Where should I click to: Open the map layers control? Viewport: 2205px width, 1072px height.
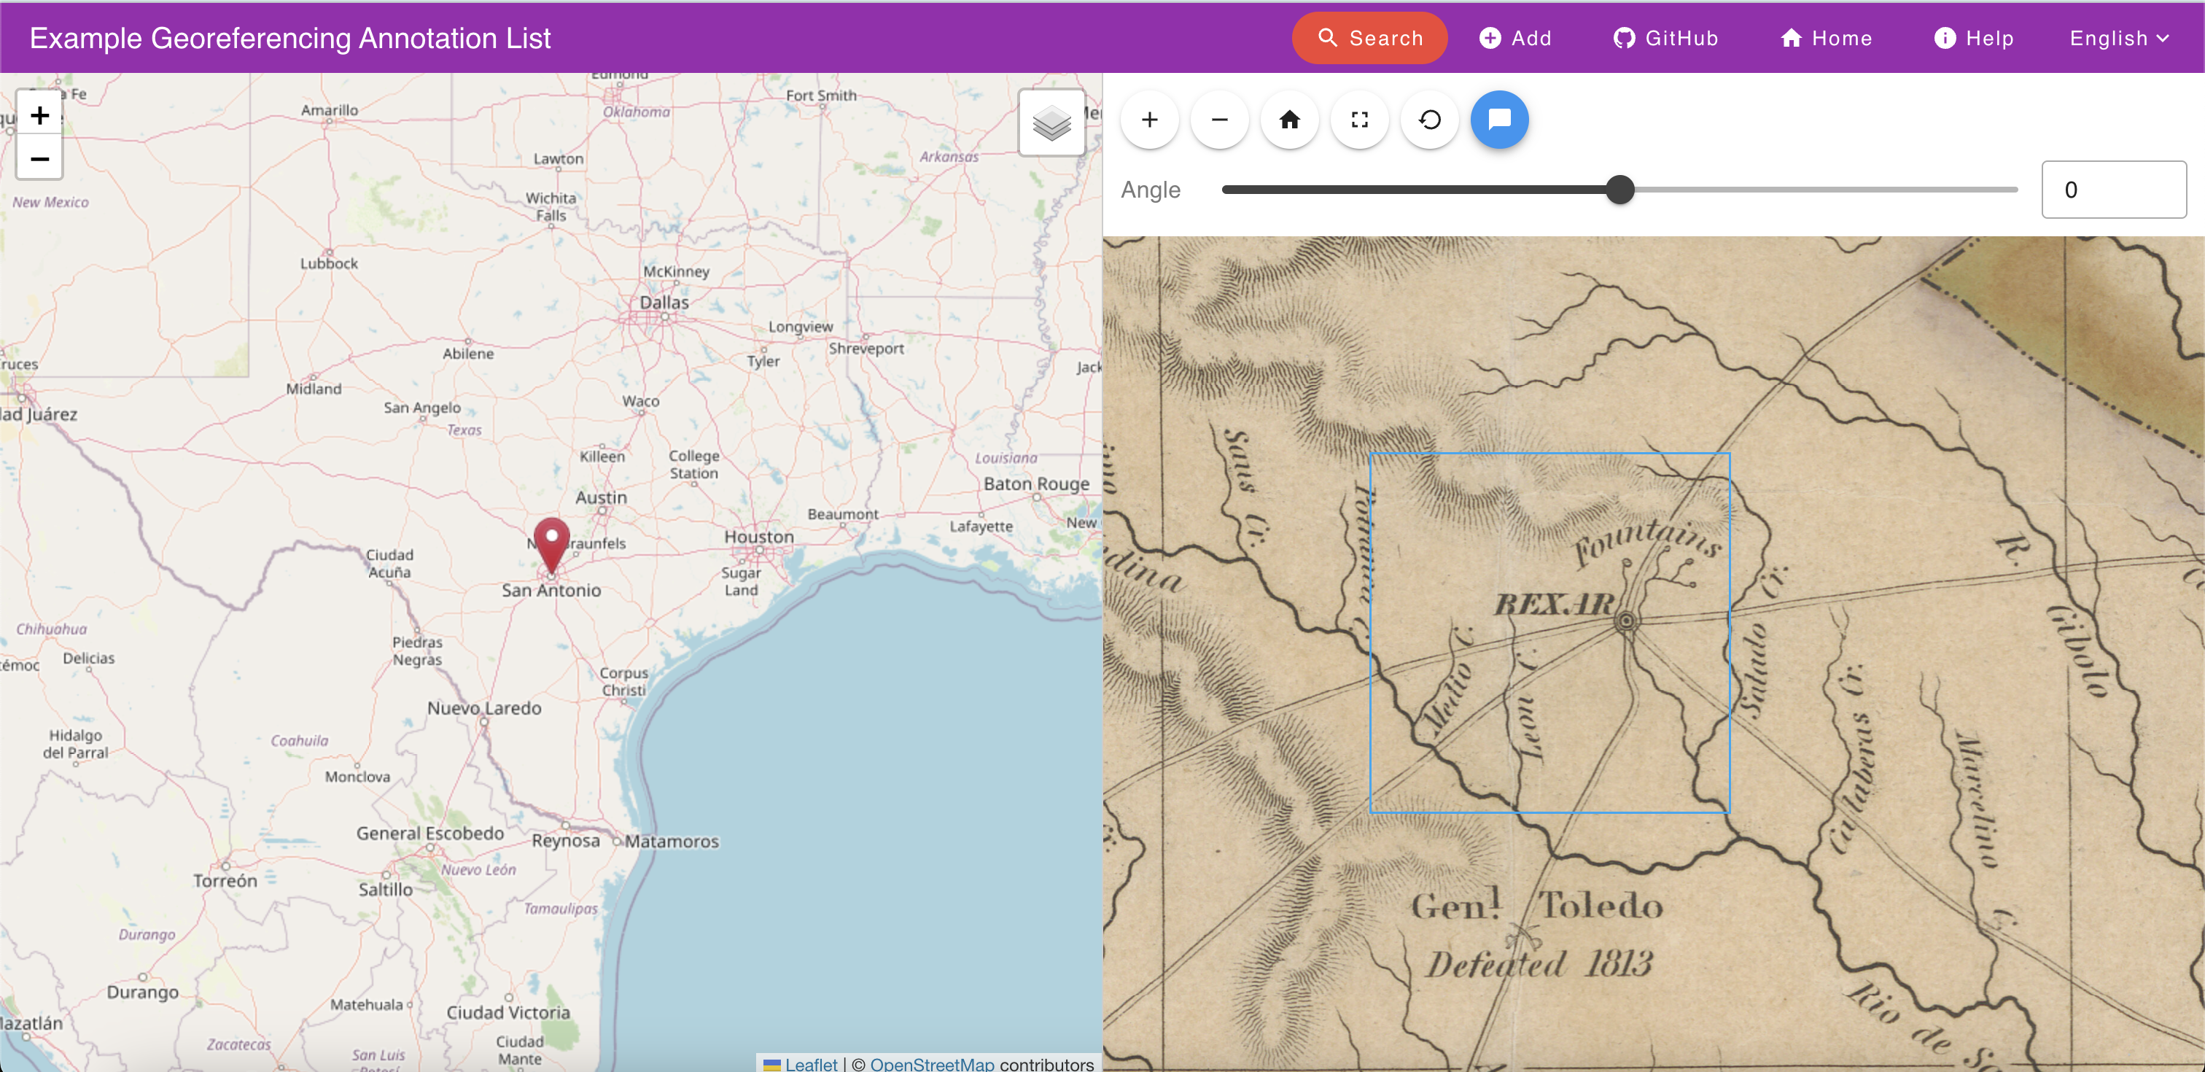click(x=1051, y=124)
